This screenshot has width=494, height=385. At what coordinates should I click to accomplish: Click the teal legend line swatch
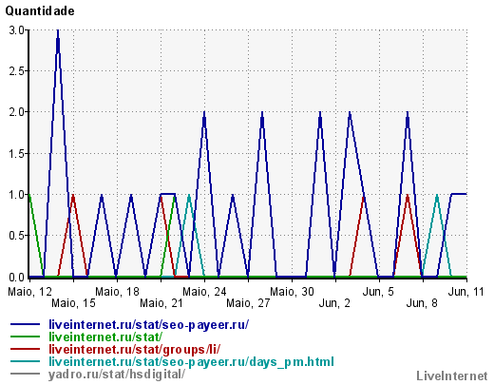(x=25, y=361)
